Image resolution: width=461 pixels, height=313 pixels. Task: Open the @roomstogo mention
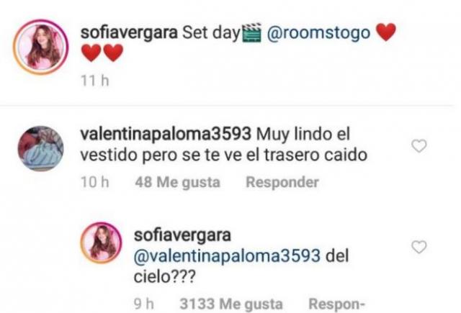(318, 32)
